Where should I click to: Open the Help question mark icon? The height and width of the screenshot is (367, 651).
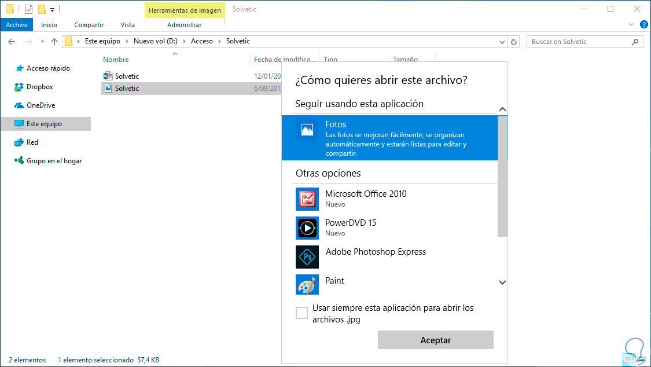(x=643, y=25)
